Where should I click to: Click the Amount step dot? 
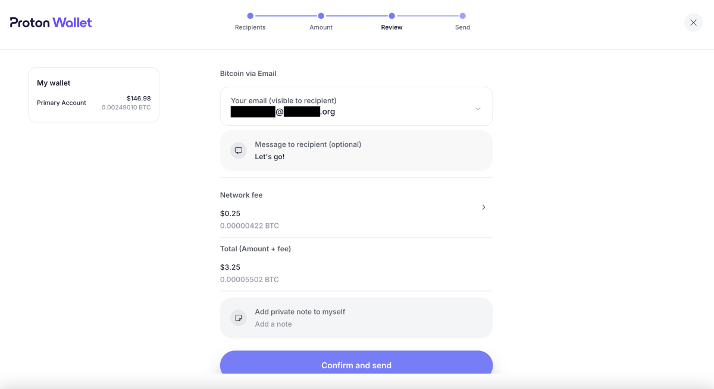tap(321, 16)
